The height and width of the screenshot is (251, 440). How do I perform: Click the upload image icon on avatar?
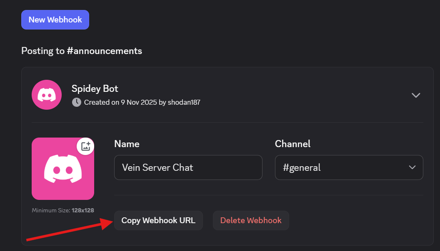pyautogui.click(x=85, y=146)
